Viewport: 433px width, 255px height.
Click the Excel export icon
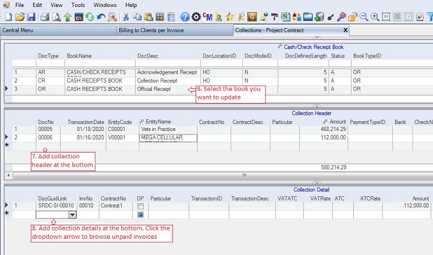tap(285, 17)
